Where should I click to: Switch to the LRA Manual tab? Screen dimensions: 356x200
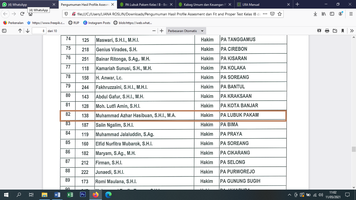(263, 4)
